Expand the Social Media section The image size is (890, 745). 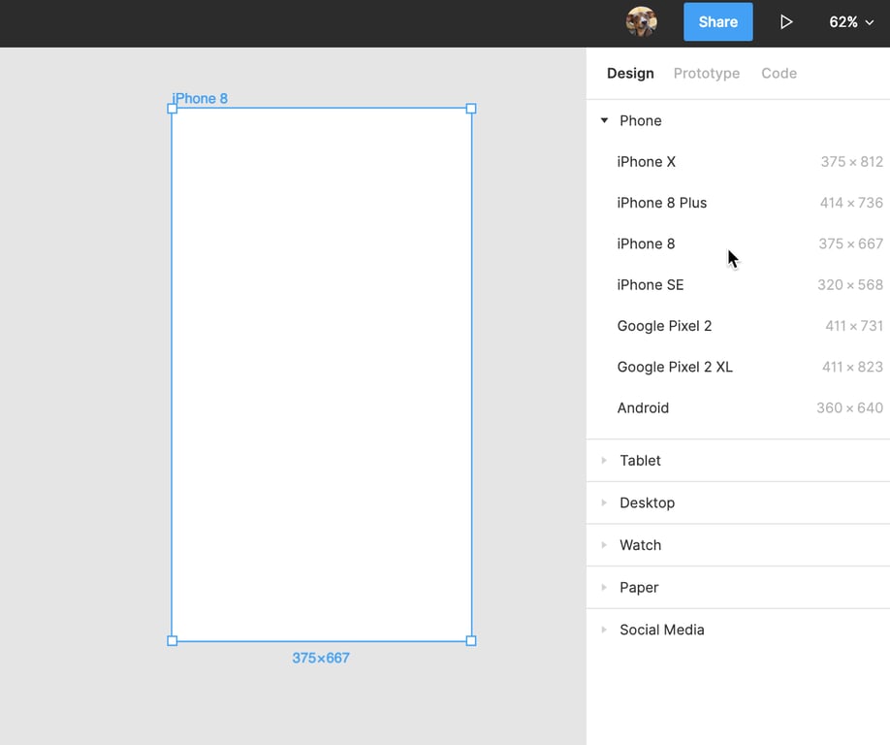pyautogui.click(x=661, y=630)
